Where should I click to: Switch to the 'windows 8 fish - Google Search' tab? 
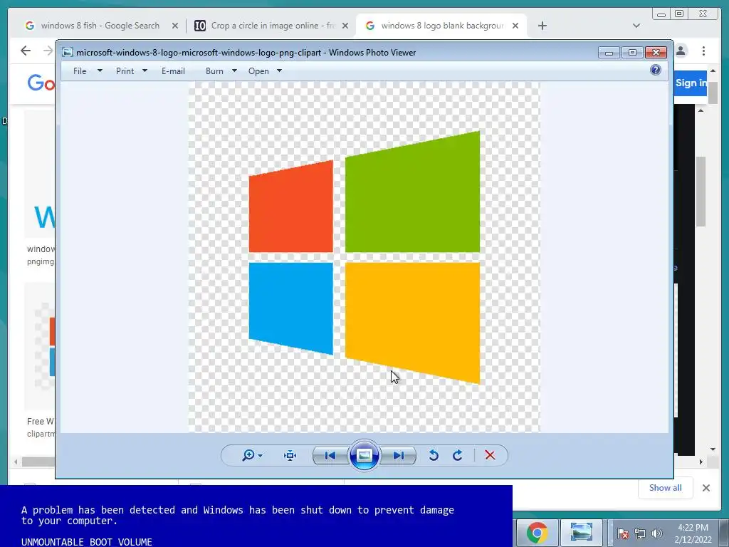100,26
